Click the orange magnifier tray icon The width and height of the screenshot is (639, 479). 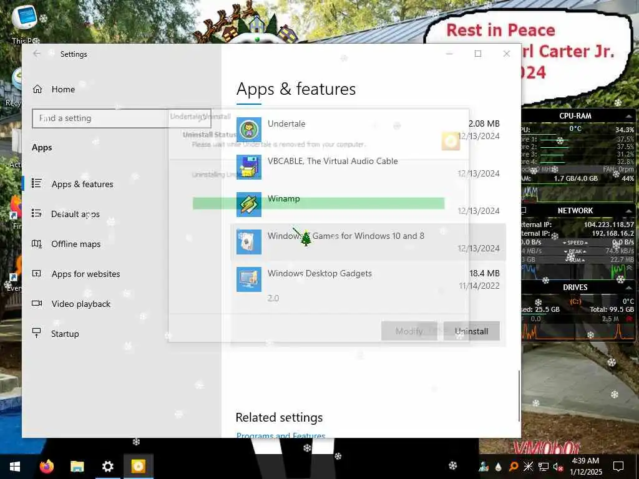(514, 467)
